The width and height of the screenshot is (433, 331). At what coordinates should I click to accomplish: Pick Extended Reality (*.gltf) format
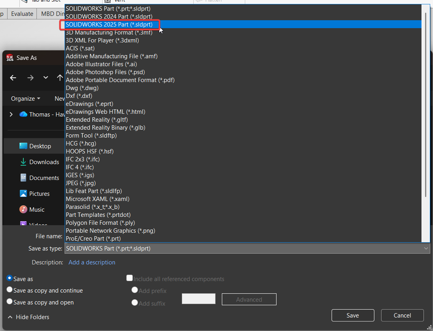243,120
